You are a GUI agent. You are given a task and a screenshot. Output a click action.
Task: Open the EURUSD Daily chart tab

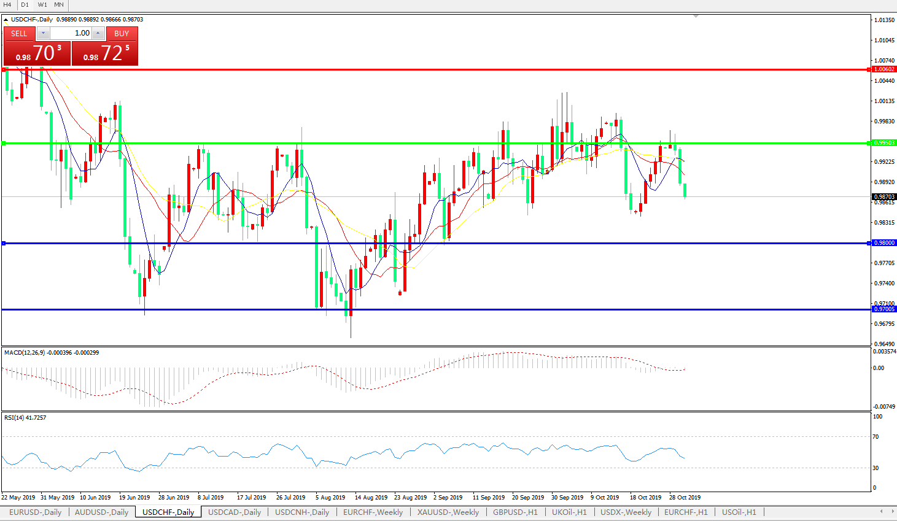[x=35, y=512]
